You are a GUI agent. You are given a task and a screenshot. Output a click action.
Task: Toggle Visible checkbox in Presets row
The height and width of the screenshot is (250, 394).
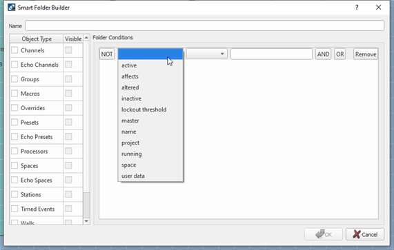(68, 123)
